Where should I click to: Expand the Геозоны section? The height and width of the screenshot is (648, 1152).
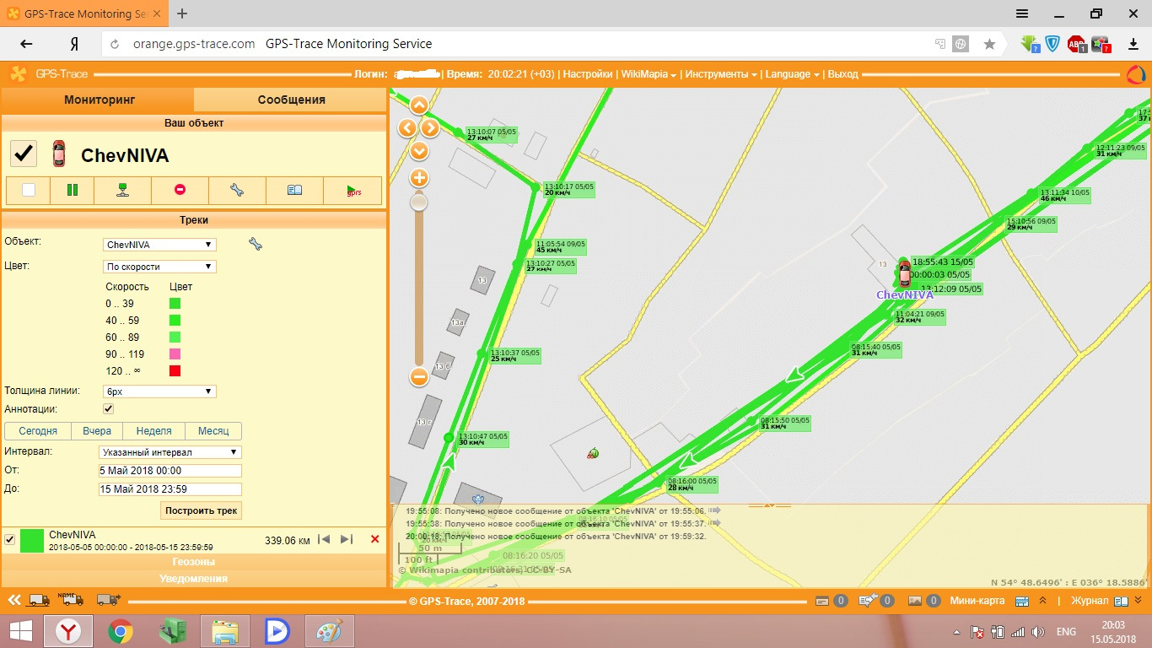point(194,561)
